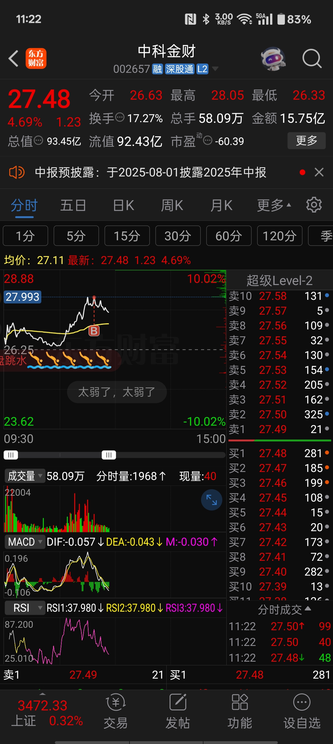Open 功能 functions icon
Screen dimensions: 333x744
(x=240, y=712)
